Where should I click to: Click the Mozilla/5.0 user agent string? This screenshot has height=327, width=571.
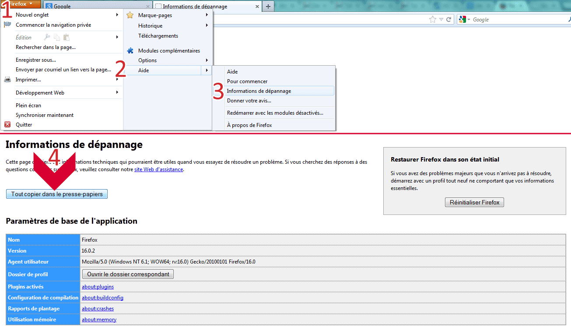[x=168, y=262]
